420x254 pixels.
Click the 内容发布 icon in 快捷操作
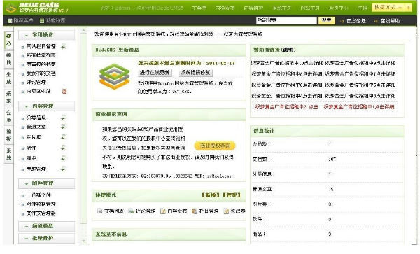[163, 211]
